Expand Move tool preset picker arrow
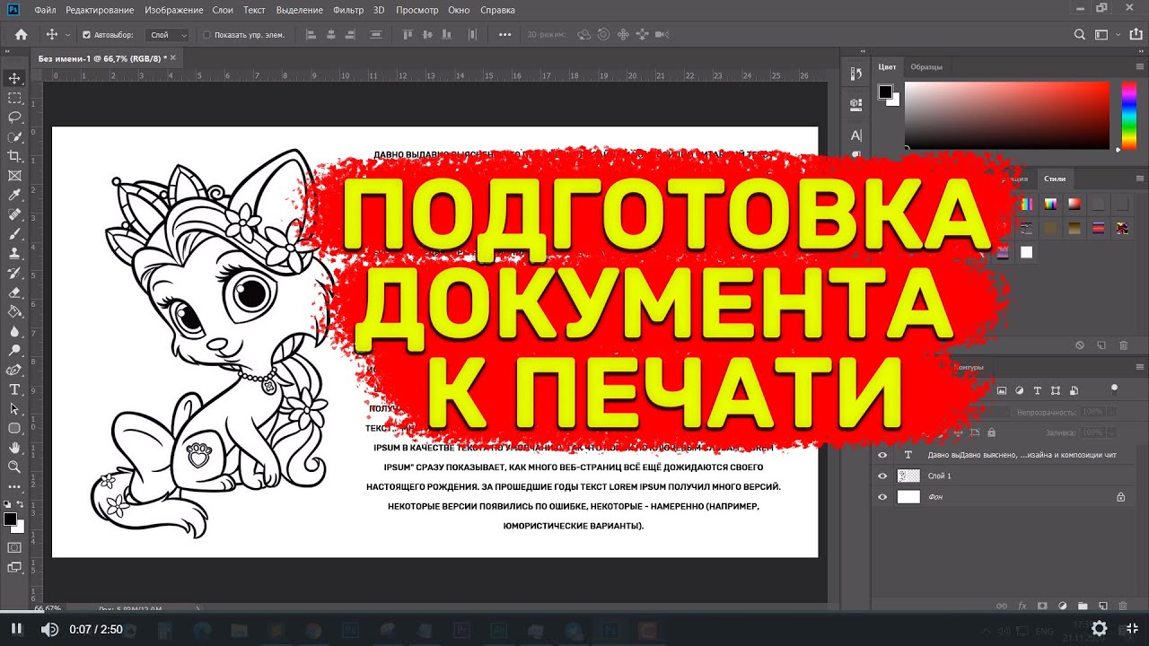The image size is (1149, 646). 67,35
